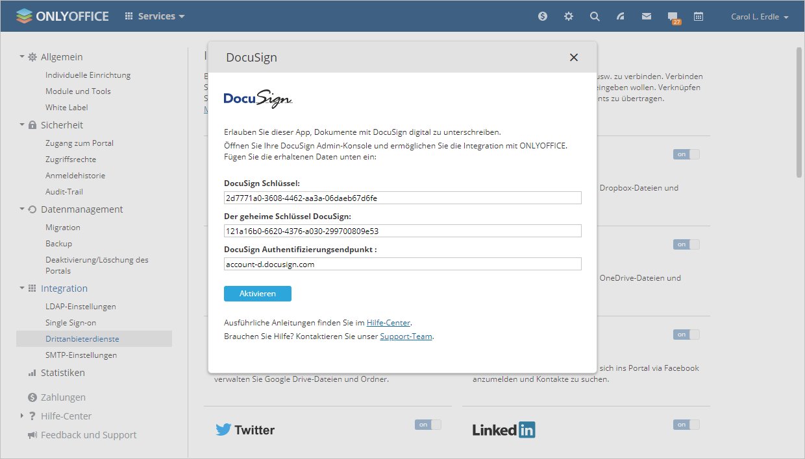The image size is (805, 459).
Task: Click the geheime Schlüssel DocuSign field
Action: (x=402, y=231)
